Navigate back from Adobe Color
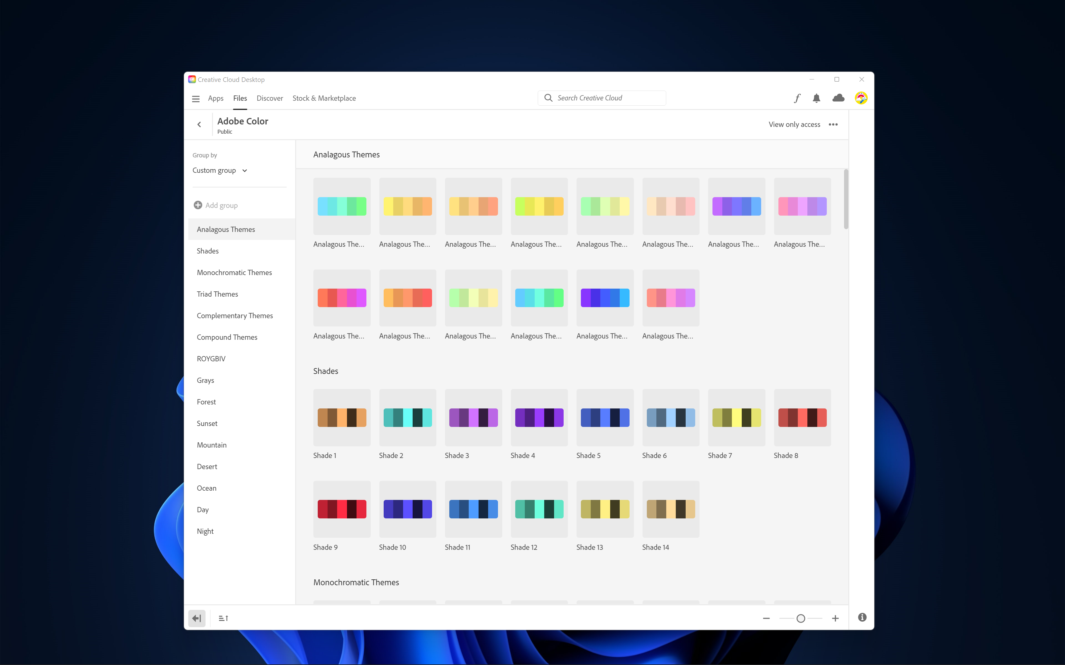Viewport: 1065px width, 665px height. [199, 124]
